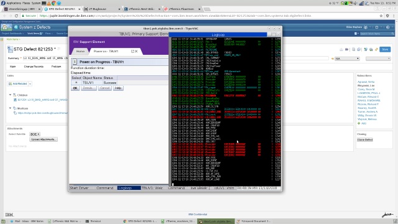This screenshot has height=224, width=398.
Task: Switch to the Home tab in Support Element
Action: point(80,51)
